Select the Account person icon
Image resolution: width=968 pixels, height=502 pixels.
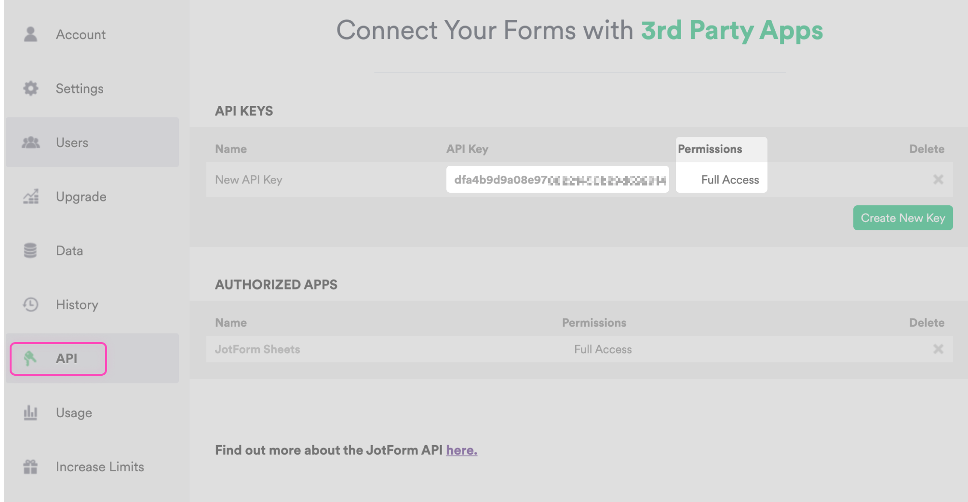pyautogui.click(x=30, y=34)
